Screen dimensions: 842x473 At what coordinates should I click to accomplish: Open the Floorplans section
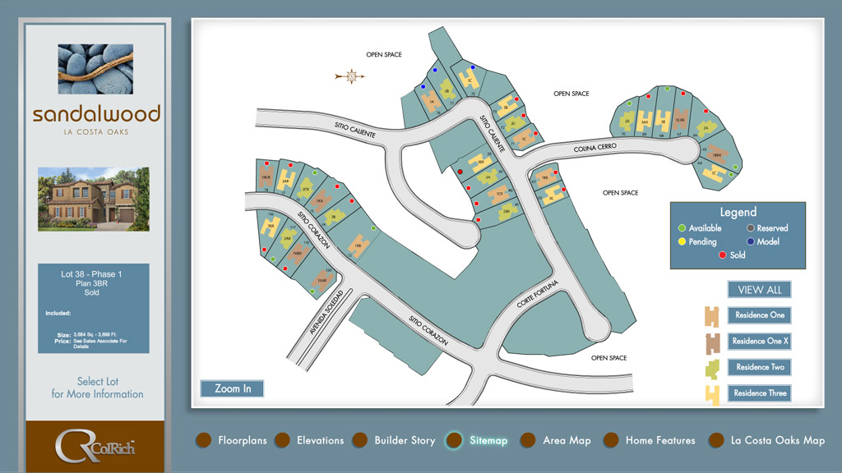click(231, 440)
